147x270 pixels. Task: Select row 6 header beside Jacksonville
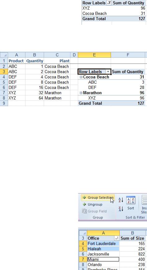83,254
